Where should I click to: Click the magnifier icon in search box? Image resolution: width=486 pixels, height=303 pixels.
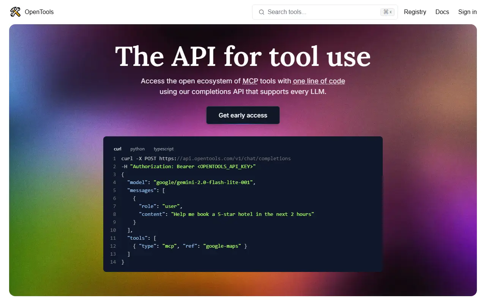[x=262, y=12]
